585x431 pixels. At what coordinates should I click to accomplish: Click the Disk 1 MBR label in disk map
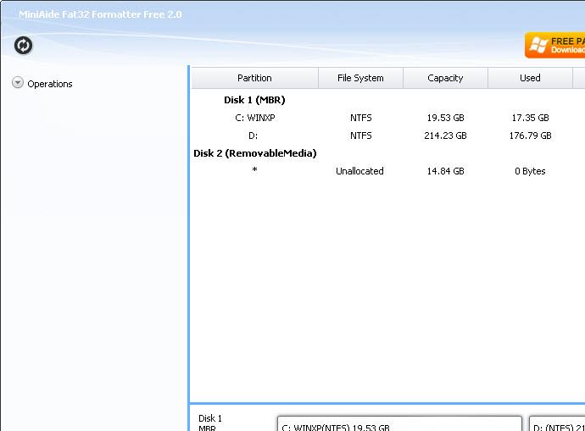click(x=210, y=423)
